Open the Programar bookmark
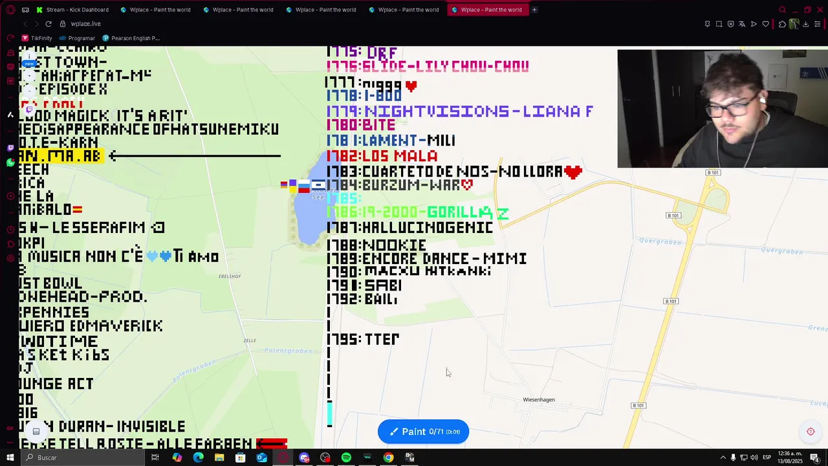828x466 pixels. pos(77,38)
